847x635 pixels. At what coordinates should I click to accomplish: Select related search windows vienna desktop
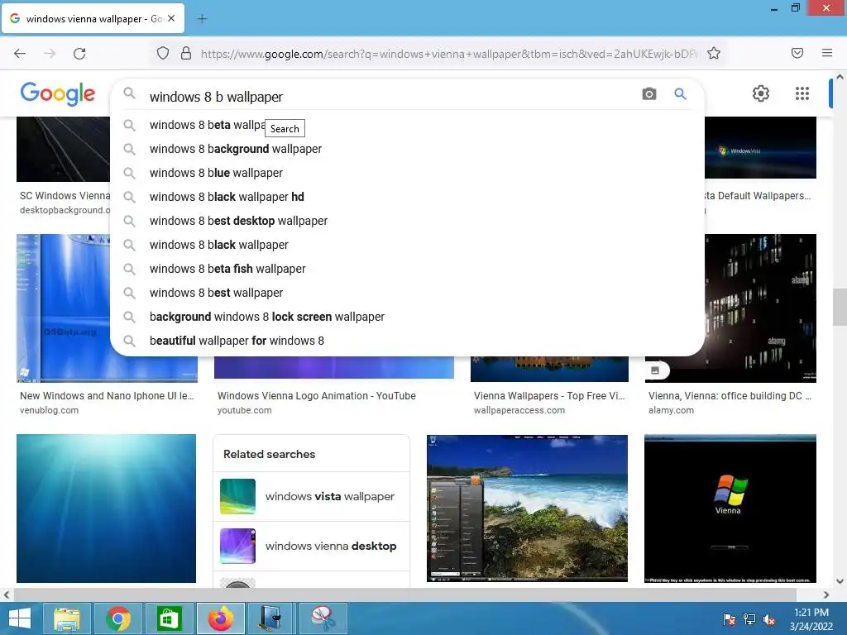tap(312, 546)
